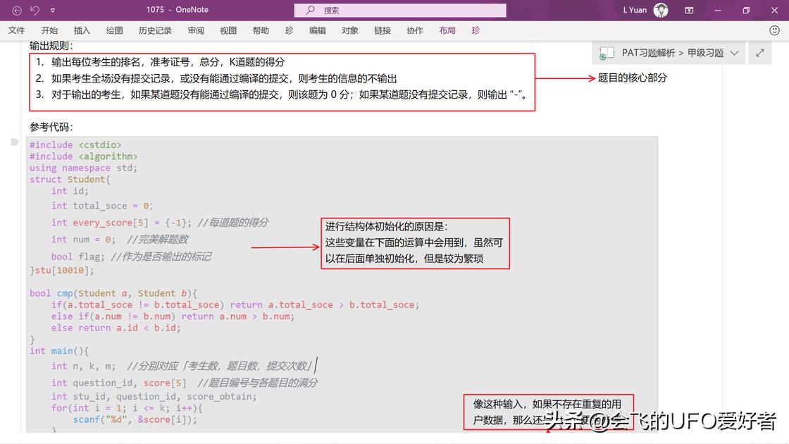
Task: Switch to the 绘图 tab
Action: pos(115,30)
